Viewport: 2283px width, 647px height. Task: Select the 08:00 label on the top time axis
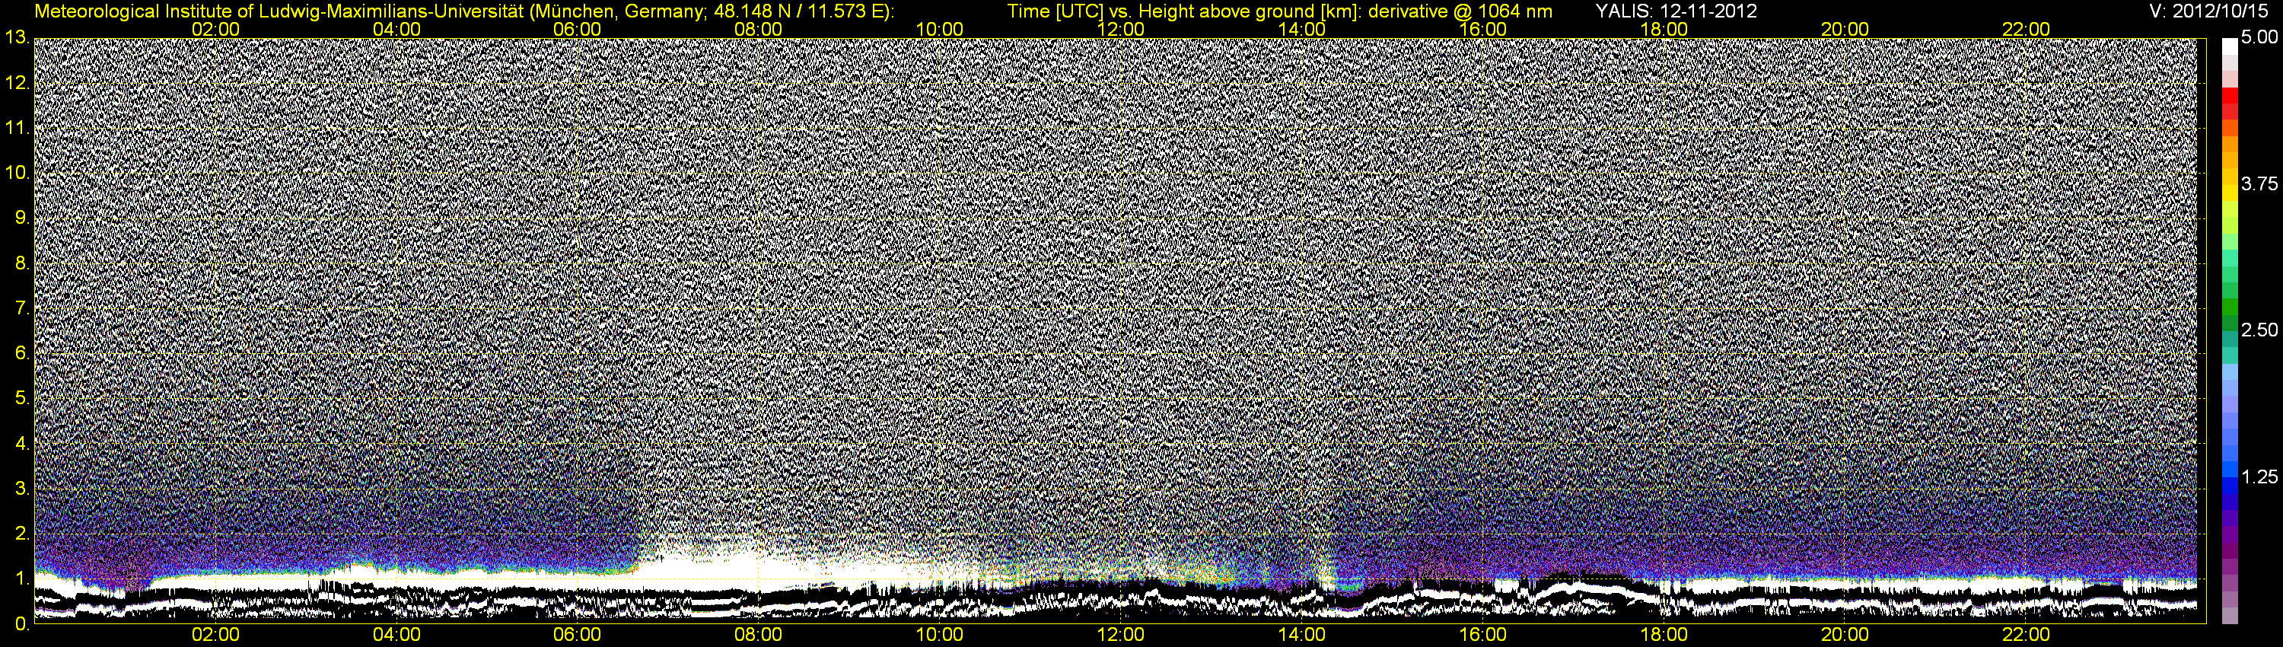click(x=759, y=29)
